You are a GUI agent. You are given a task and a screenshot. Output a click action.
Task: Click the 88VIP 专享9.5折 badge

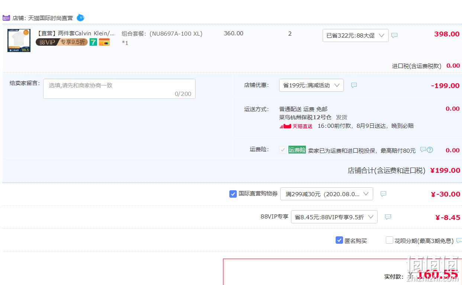point(62,42)
